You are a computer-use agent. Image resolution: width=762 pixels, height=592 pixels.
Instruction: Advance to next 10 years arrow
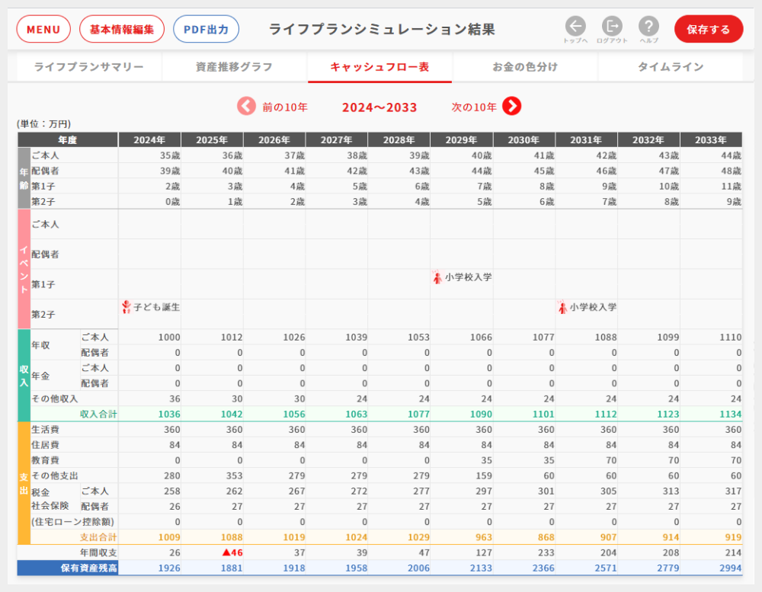512,107
